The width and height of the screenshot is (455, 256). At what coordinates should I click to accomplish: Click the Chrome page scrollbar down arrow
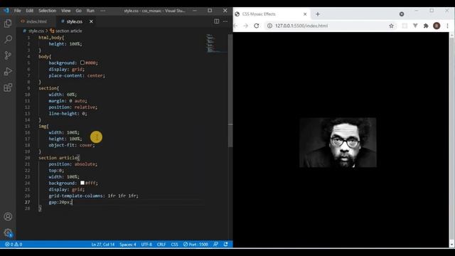coord(451,244)
